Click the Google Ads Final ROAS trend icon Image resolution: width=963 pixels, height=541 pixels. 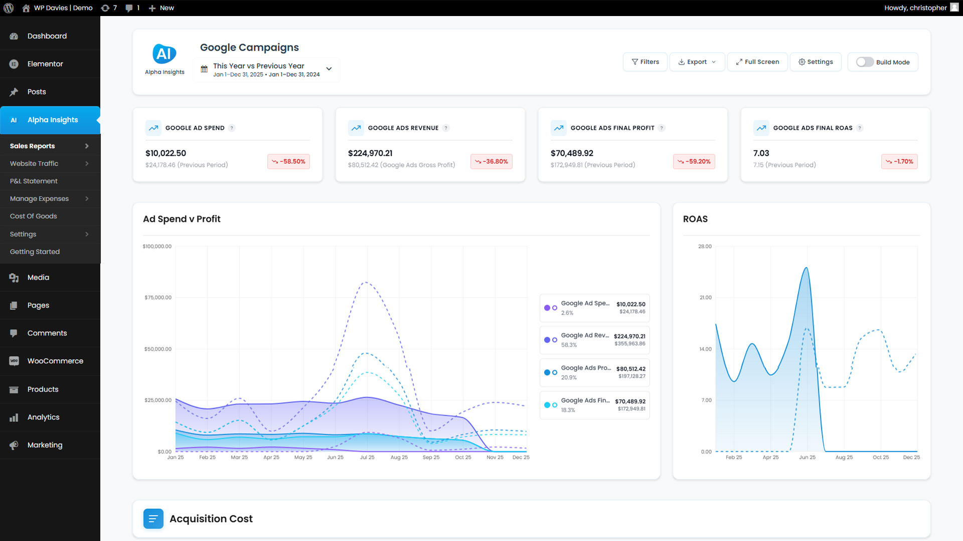point(761,128)
